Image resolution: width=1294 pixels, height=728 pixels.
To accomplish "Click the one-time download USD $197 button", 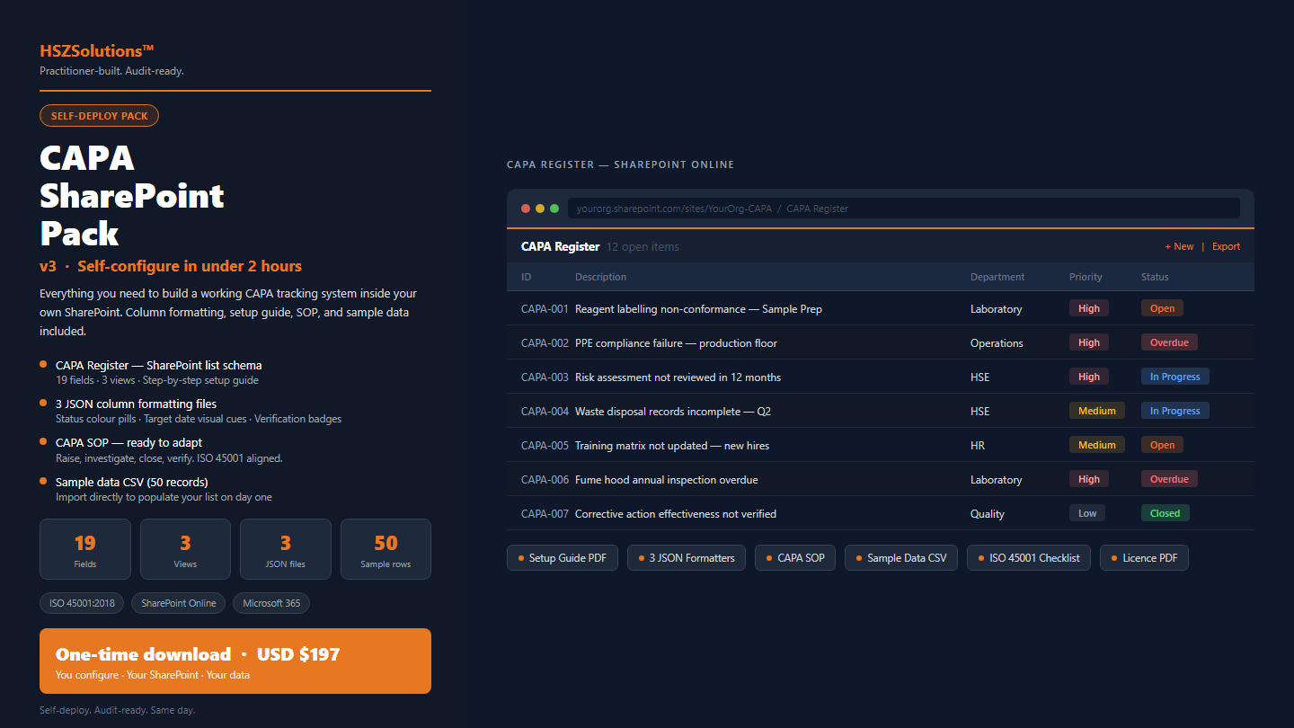I will pos(235,661).
